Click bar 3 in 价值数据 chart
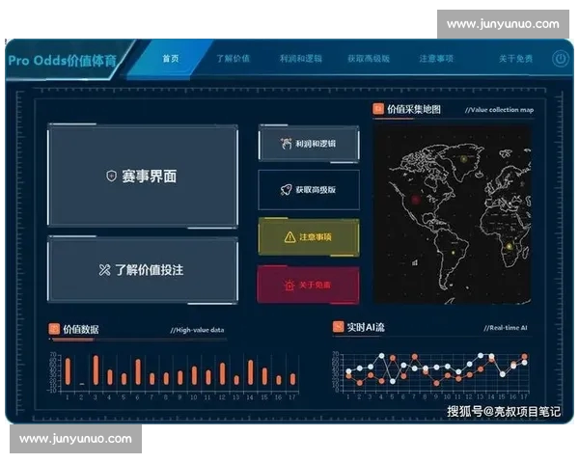 pyautogui.click(x=96, y=370)
